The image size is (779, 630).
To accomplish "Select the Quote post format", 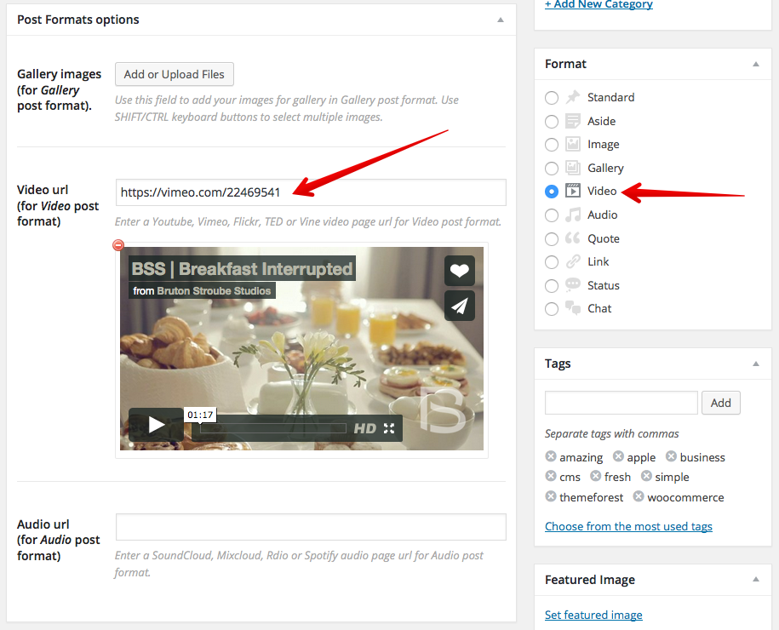I will tap(552, 239).
